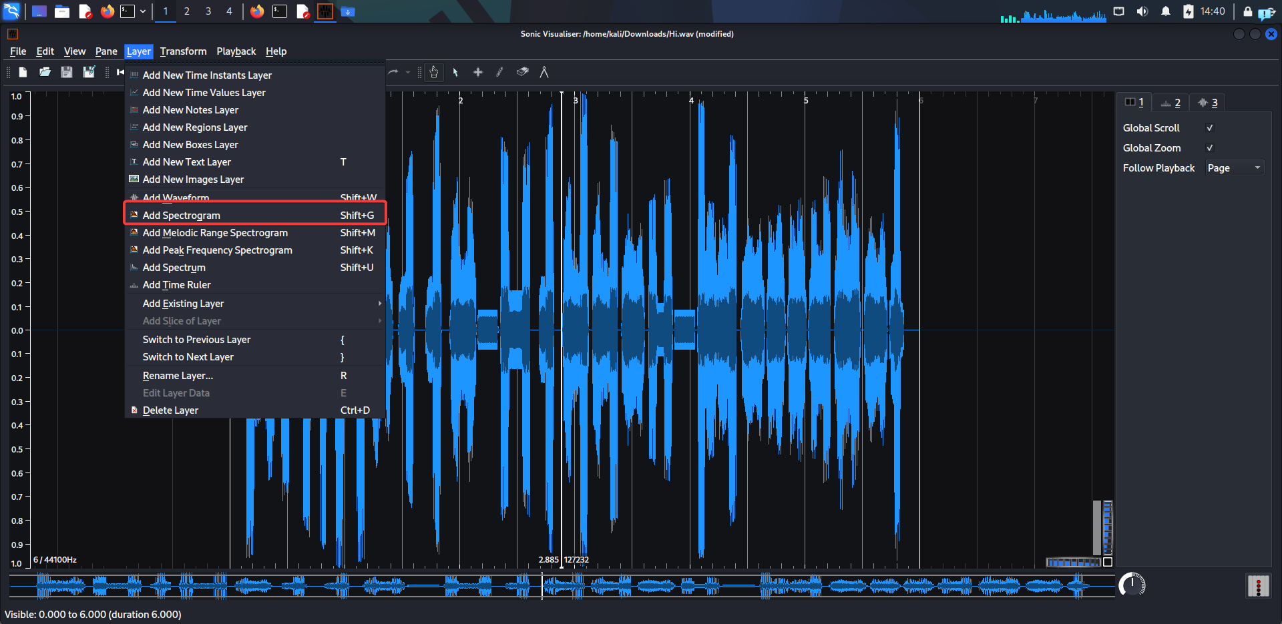Open the Redo history dropdown arrow

point(407,72)
